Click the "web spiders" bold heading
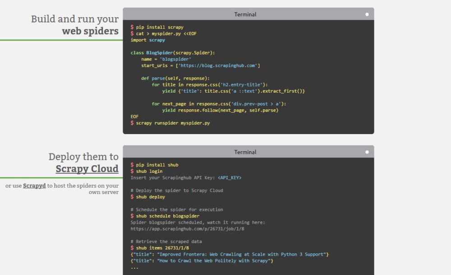This screenshot has width=451, height=275. (x=90, y=31)
